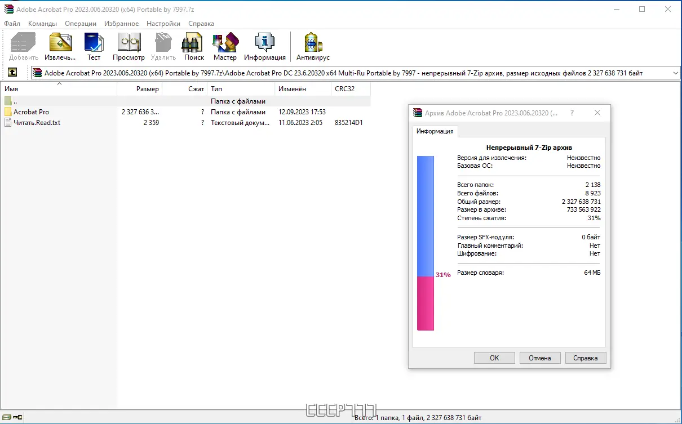Click the Отмена button
The image size is (682, 424).
(x=539, y=358)
